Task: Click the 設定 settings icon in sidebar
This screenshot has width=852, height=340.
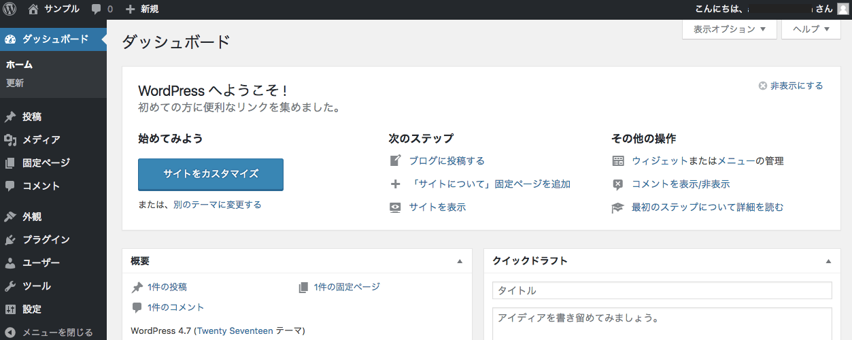Action: (10, 309)
